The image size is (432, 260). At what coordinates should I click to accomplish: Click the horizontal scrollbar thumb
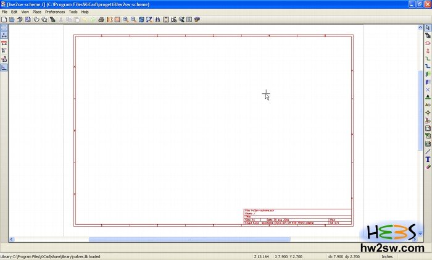coord(172,240)
